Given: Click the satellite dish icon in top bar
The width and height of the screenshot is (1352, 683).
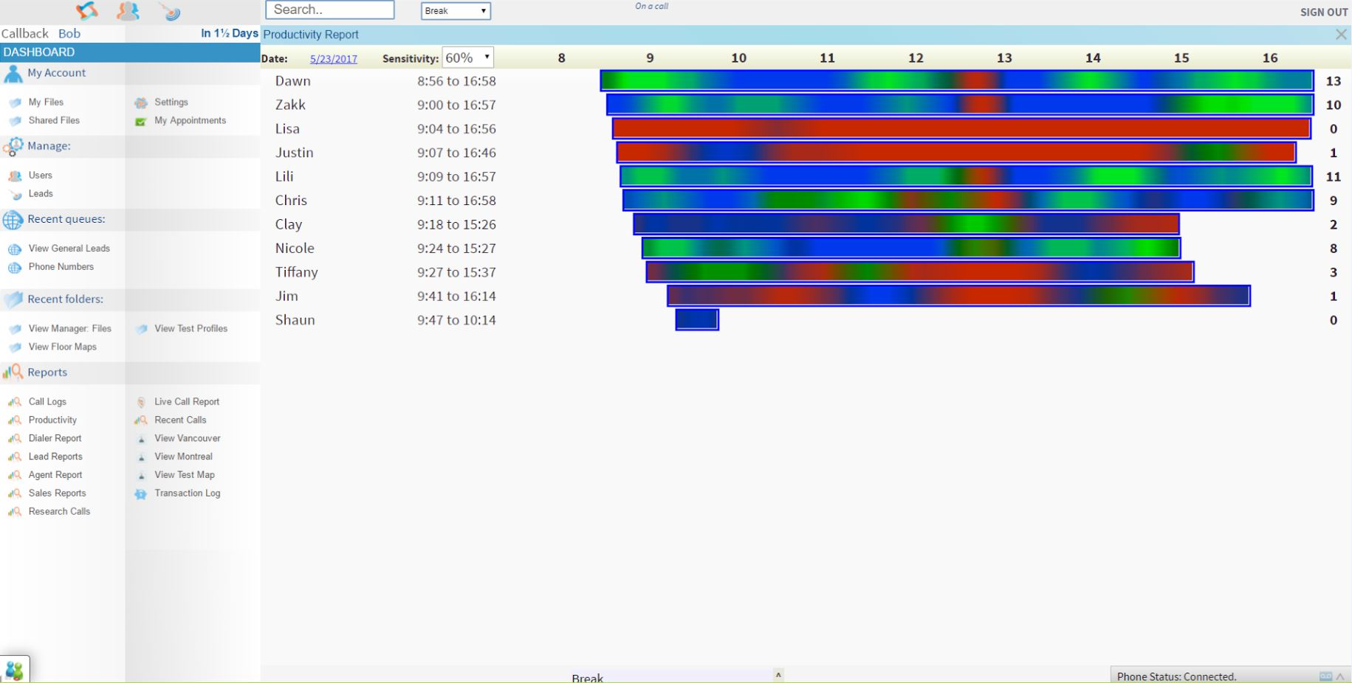Looking at the screenshot, I should pos(170,11).
